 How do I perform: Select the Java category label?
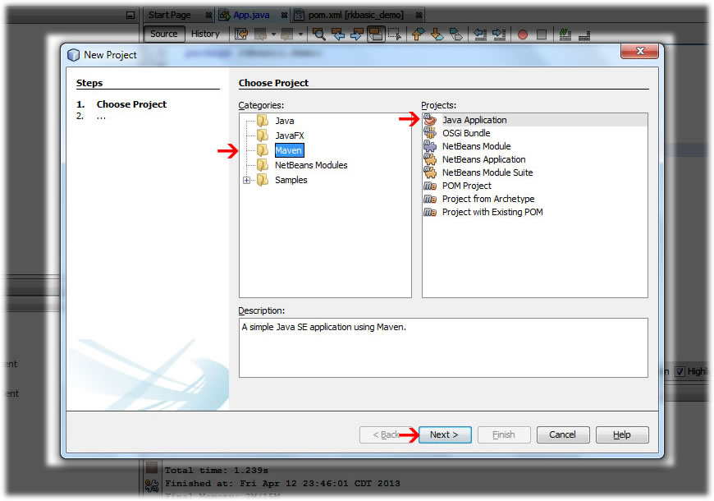click(x=285, y=121)
